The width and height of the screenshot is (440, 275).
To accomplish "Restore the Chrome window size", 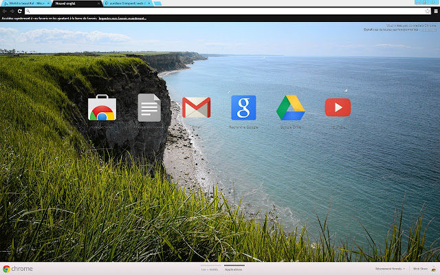I will pyautogui.click(x=425, y=2).
